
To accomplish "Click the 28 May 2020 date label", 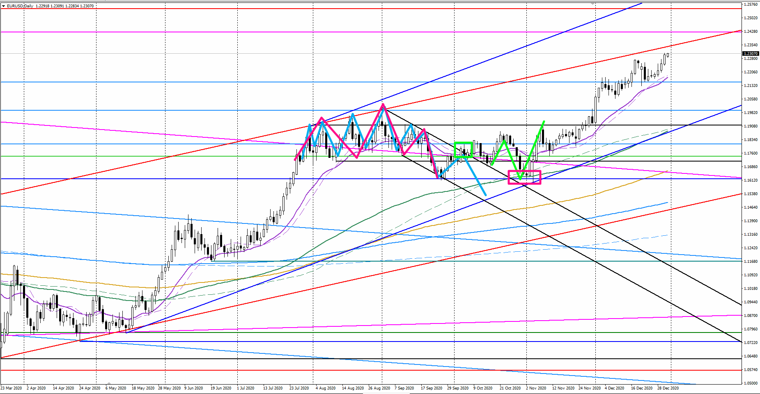I will pos(169,388).
